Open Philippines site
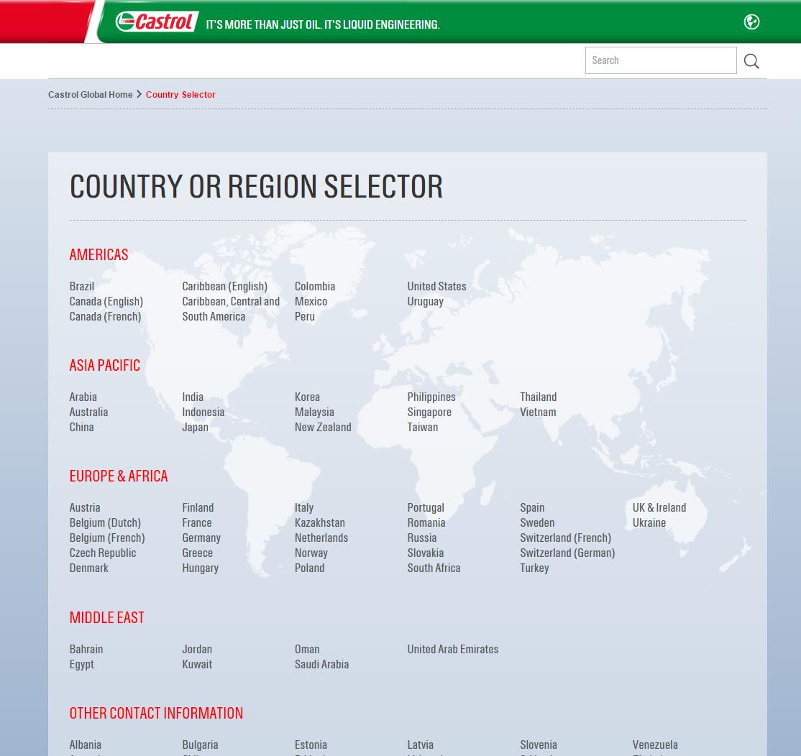 431,397
